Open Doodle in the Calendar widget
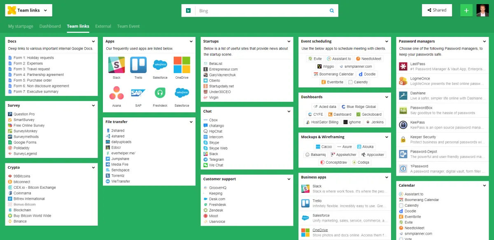Viewport: 494px width, 240px height. (x=411, y=211)
